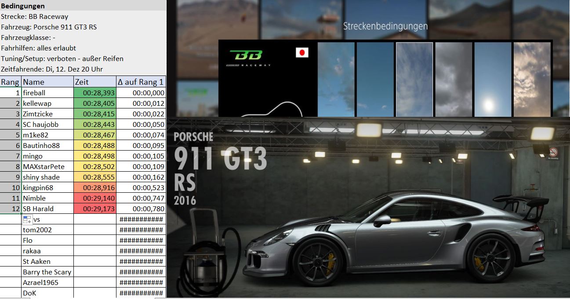Select the m1ke82 name cell
Screen dimensions: 570x299
point(47,135)
